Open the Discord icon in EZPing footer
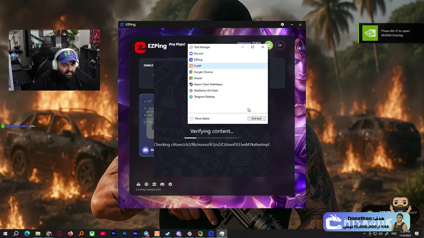 [162, 184]
